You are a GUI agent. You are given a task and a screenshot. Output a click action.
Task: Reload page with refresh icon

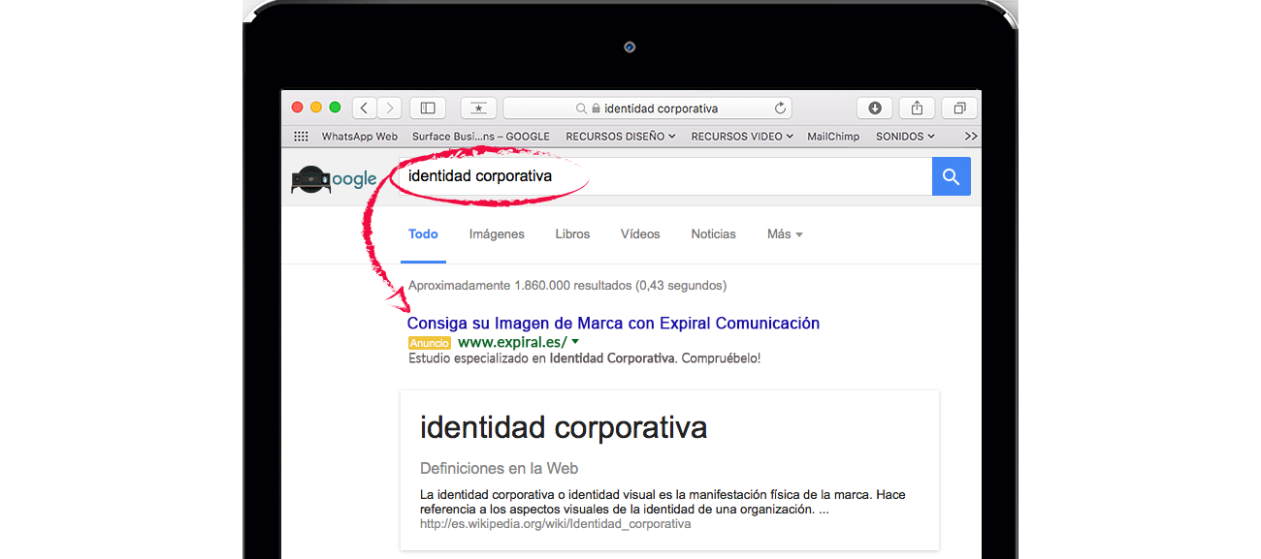click(781, 109)
